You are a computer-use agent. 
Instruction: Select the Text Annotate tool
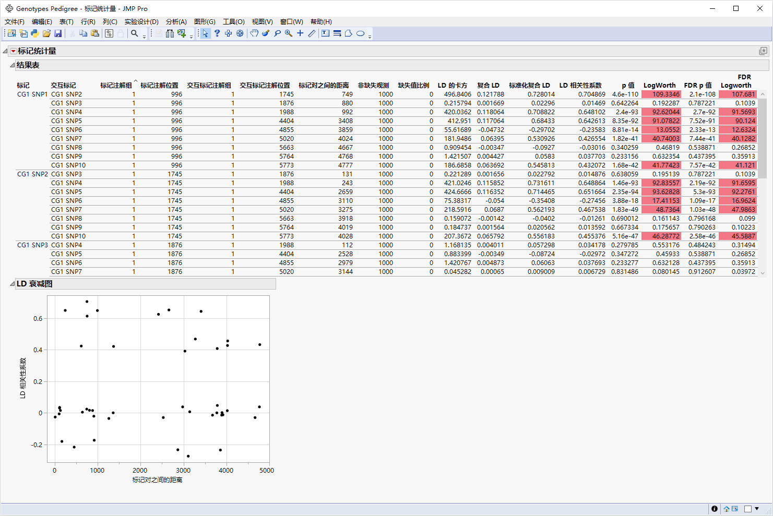coord(325,33)
